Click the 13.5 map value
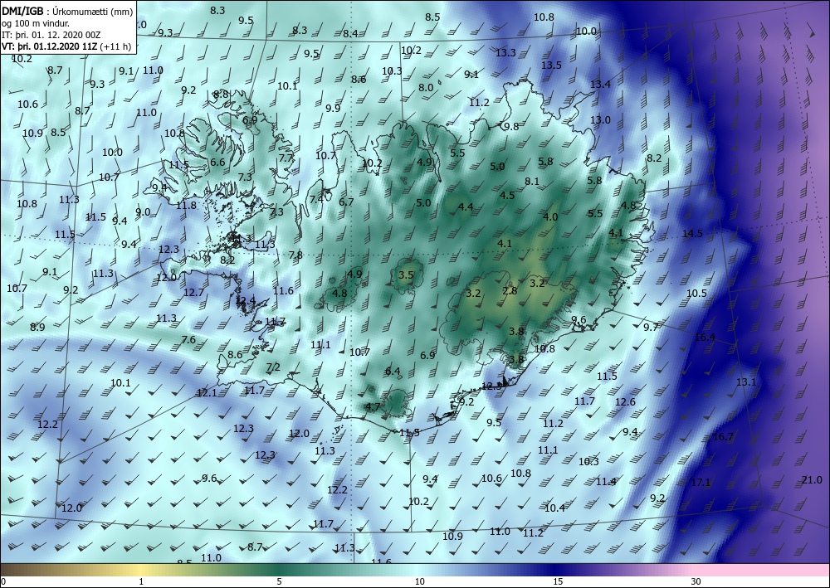The height and width of the screenshot is (588, 830). point(551,65)
